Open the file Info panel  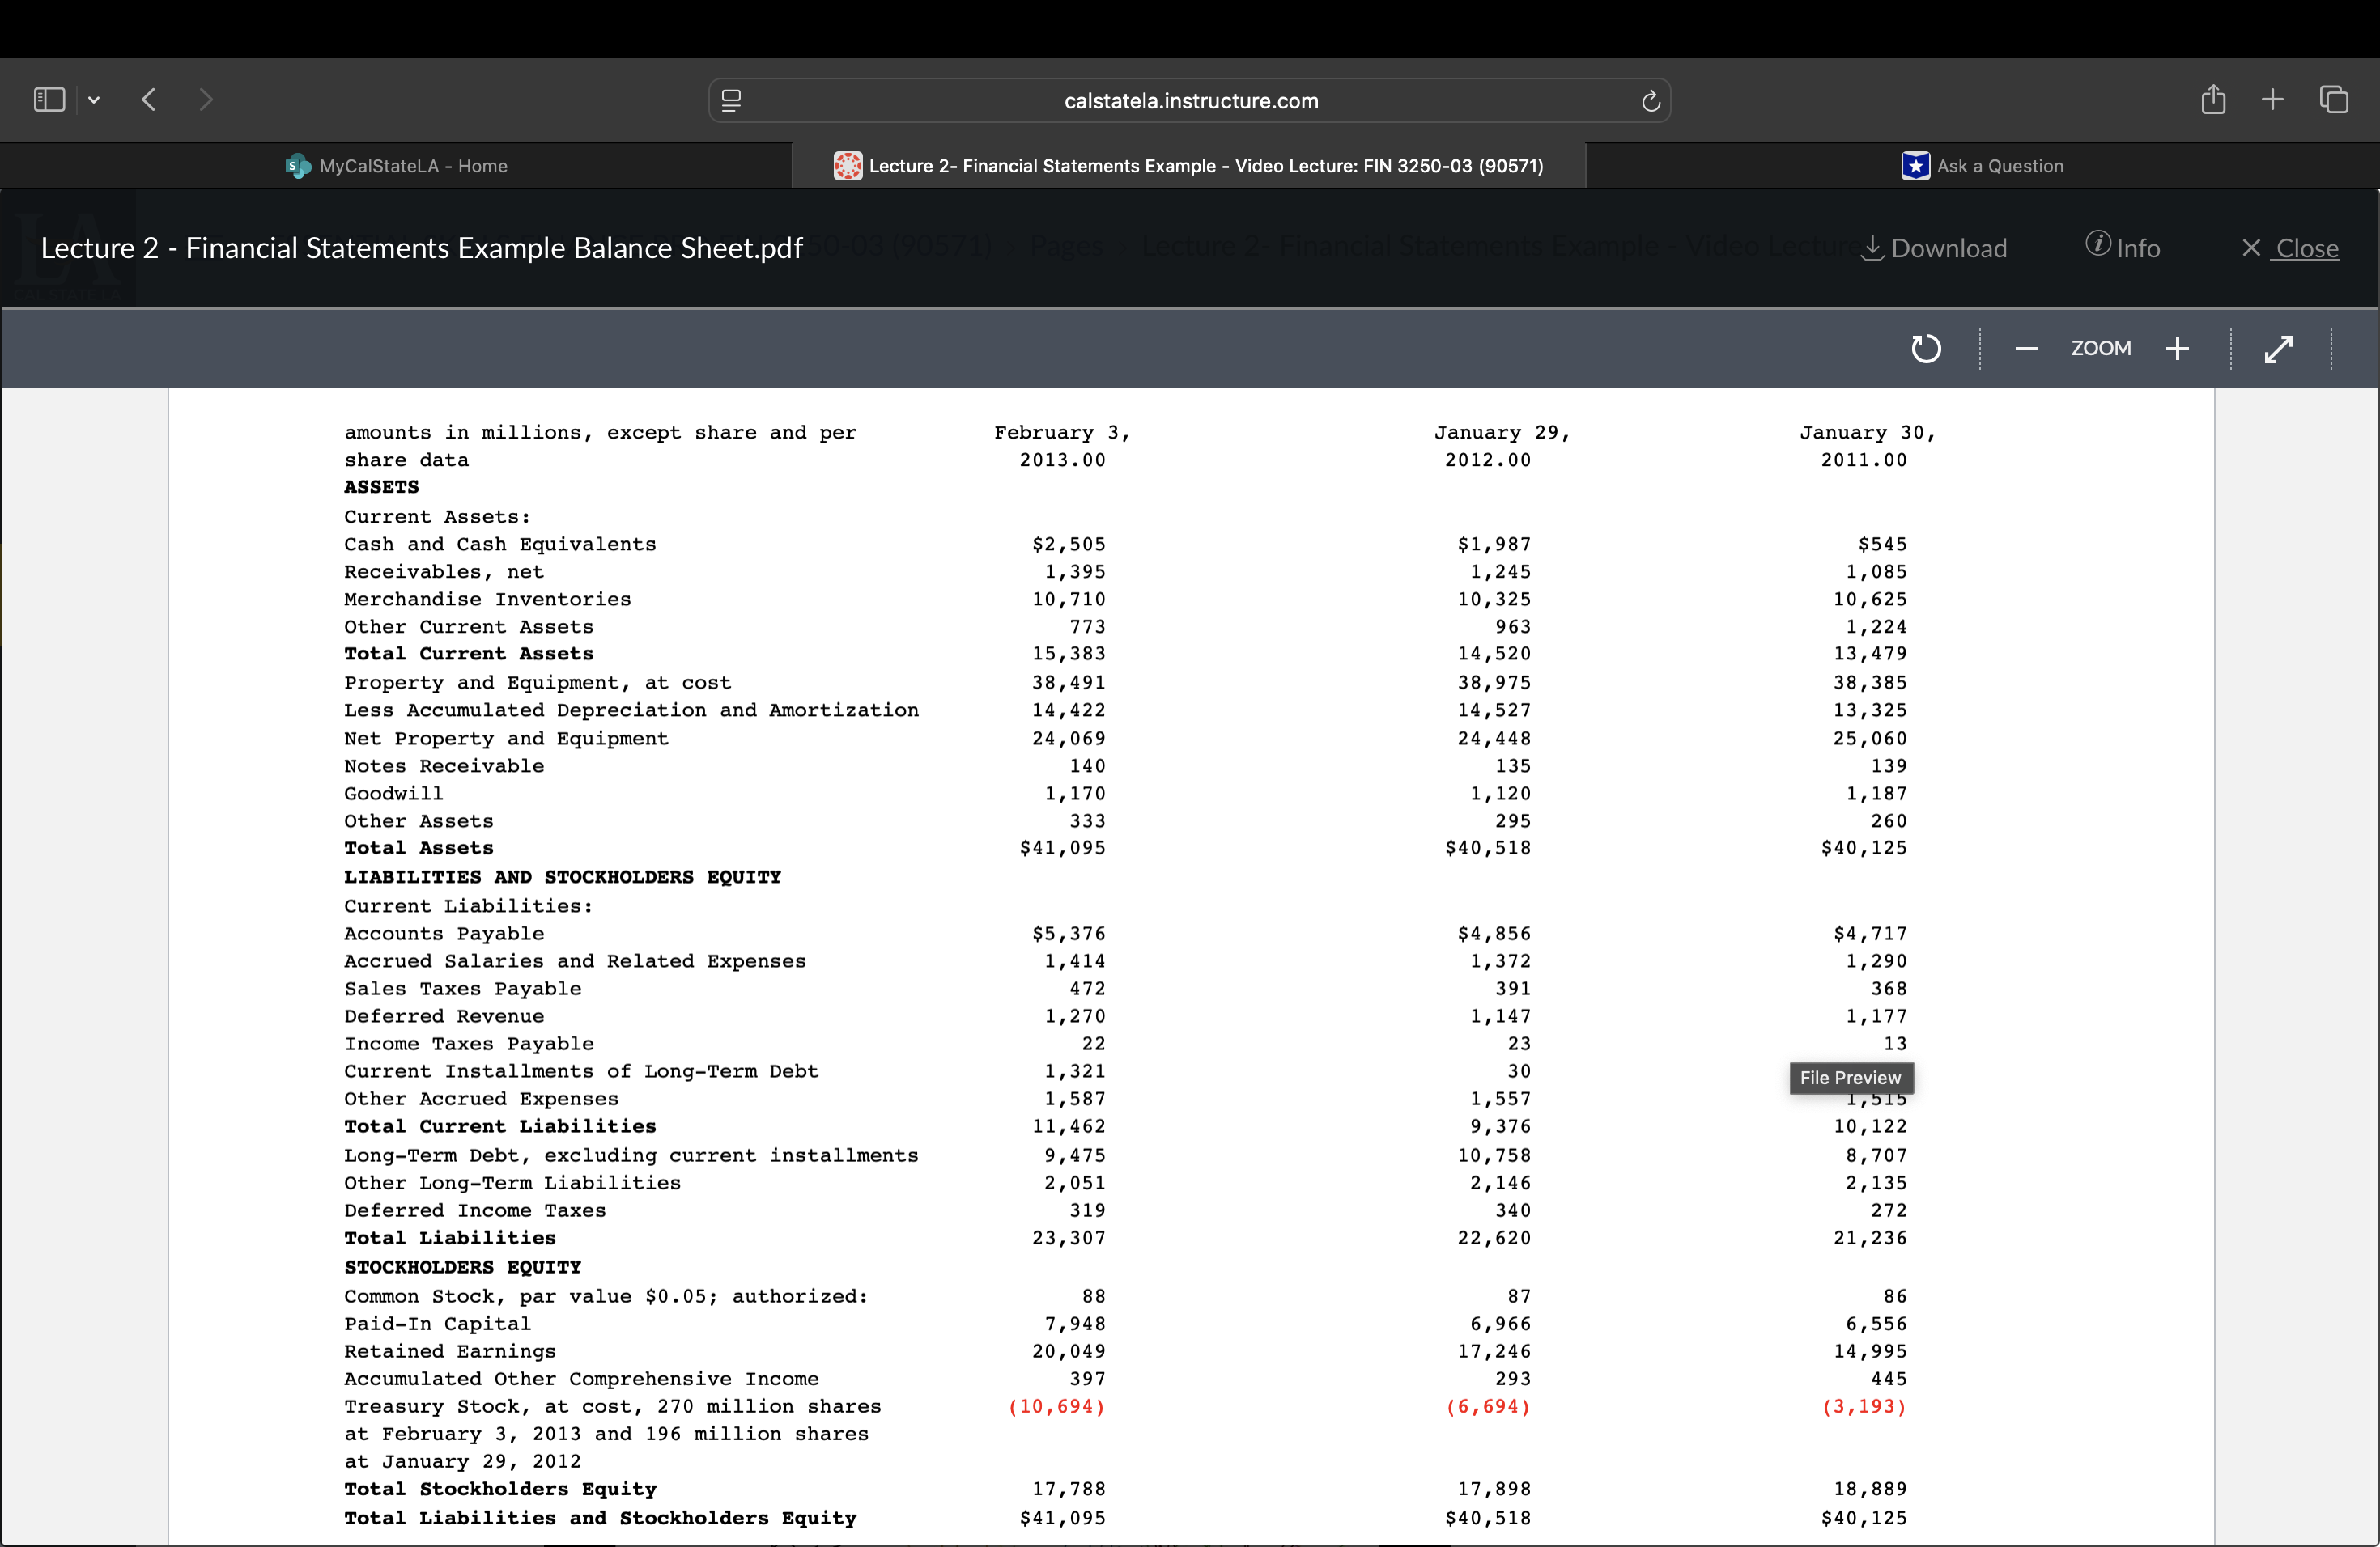tap(2122, 248)
